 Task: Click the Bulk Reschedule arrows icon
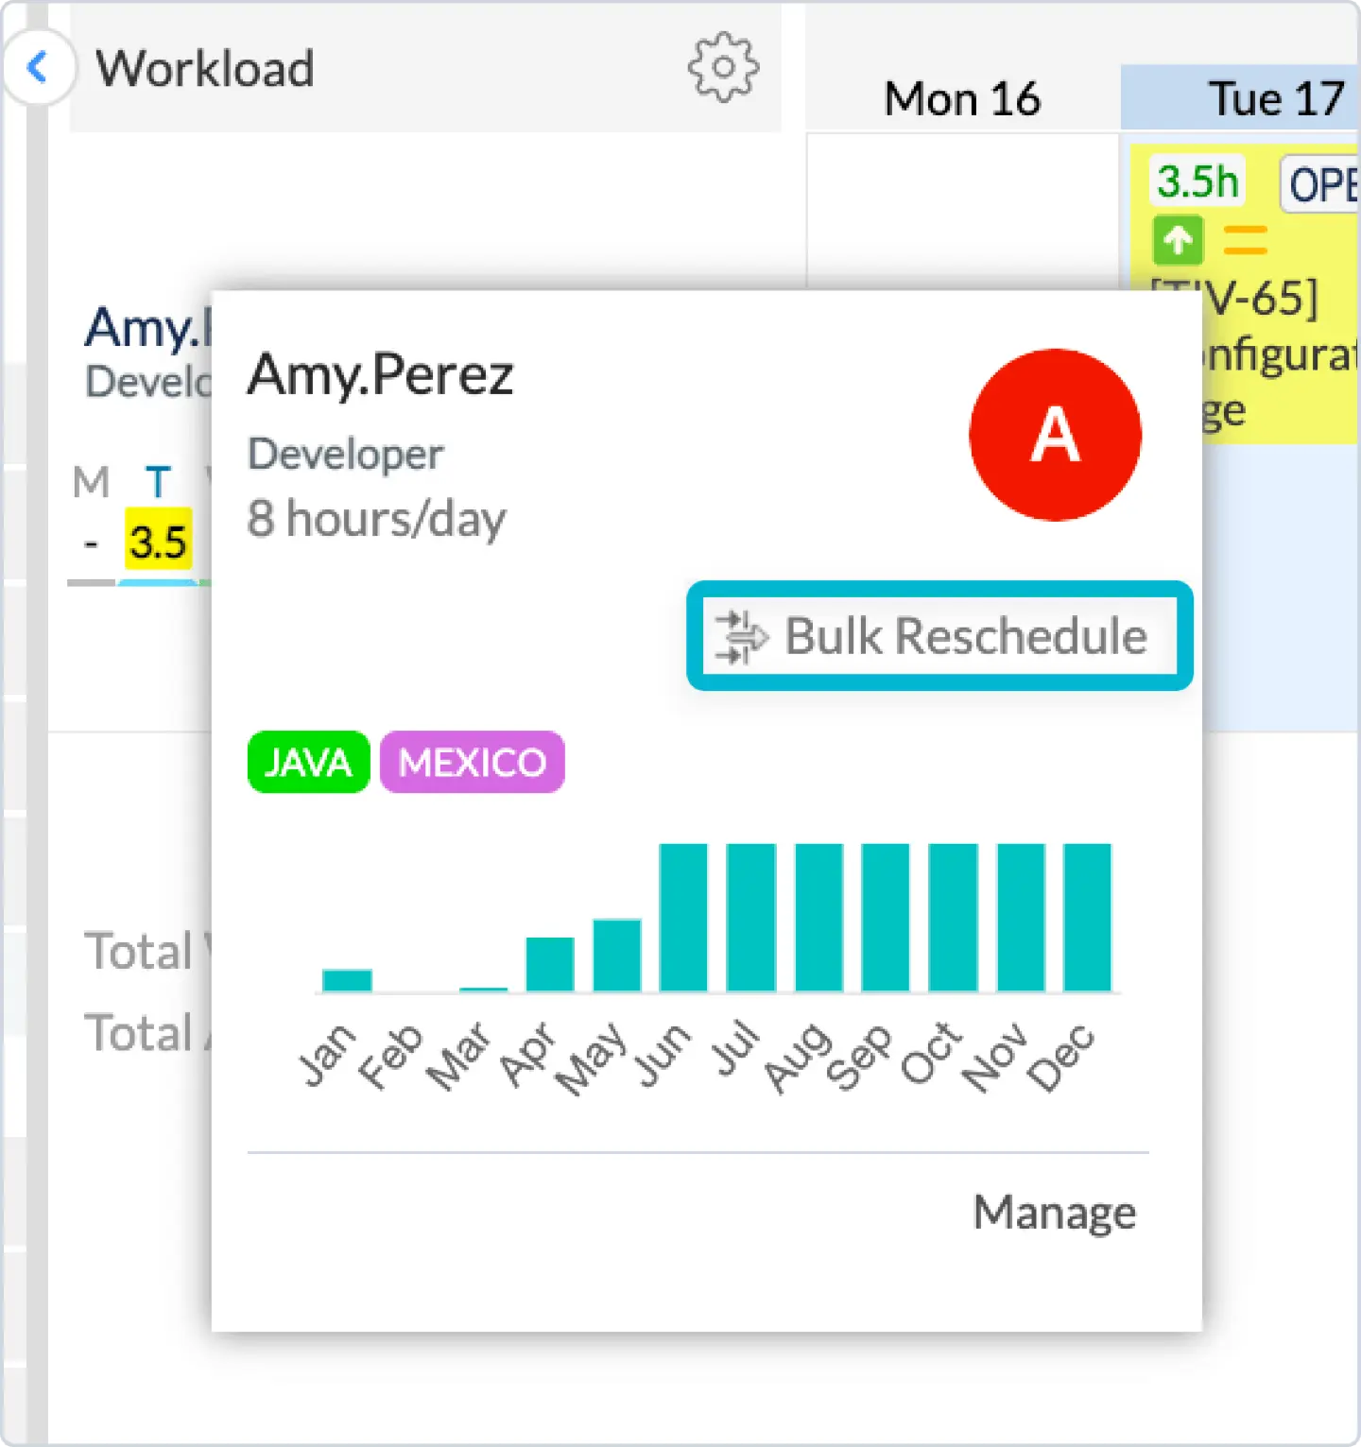[740, 637]
